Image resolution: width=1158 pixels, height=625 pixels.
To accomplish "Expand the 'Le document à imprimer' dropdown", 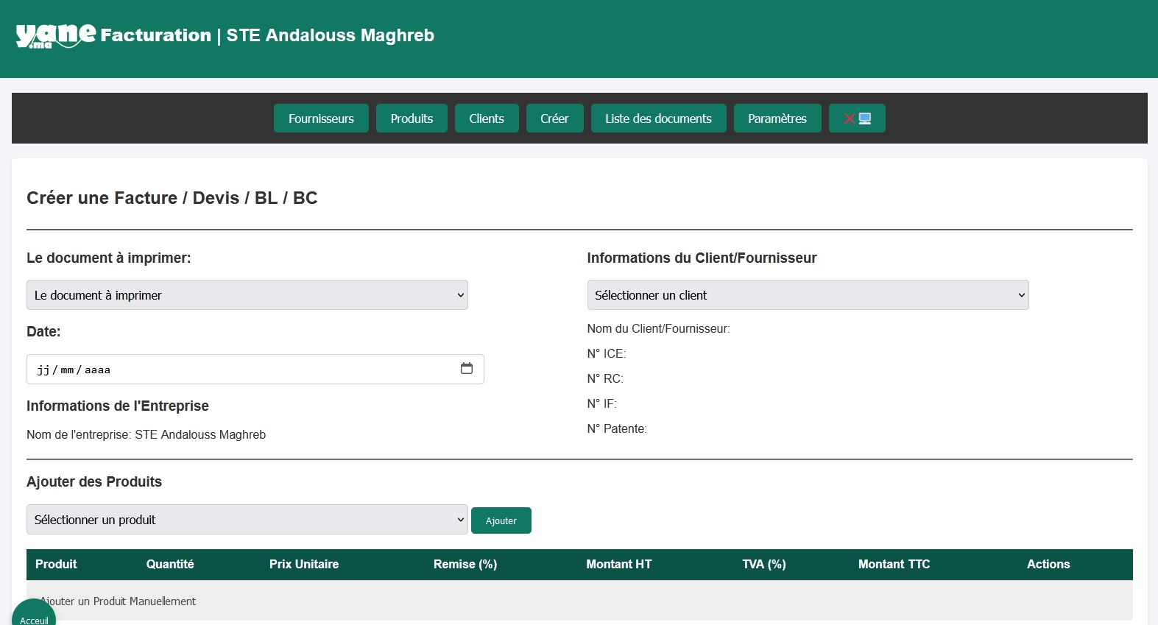I will 247,295.
